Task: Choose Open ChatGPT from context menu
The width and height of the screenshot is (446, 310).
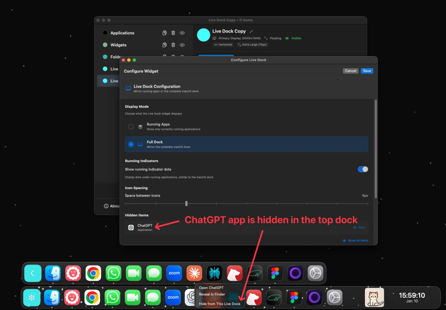Action: [x=211, y=288]
